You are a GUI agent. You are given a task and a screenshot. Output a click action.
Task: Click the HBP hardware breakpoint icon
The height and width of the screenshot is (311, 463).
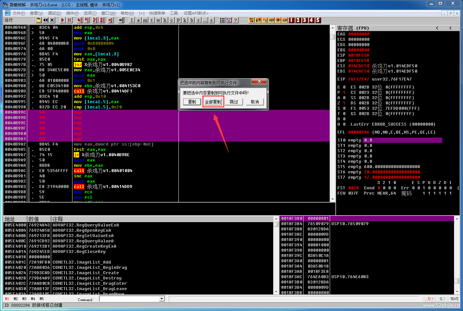272,20
